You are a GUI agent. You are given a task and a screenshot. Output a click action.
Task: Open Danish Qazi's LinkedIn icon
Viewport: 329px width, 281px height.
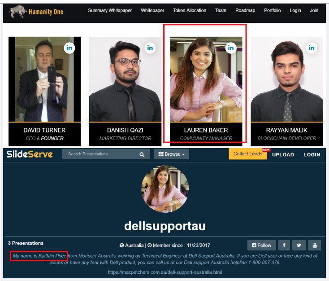[150, 48]
